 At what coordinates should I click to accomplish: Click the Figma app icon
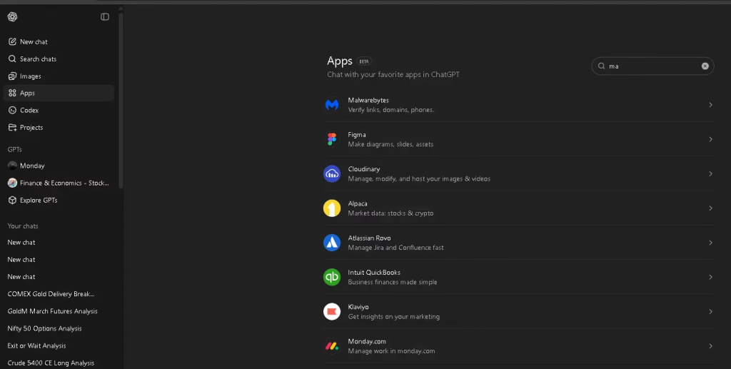332,139
